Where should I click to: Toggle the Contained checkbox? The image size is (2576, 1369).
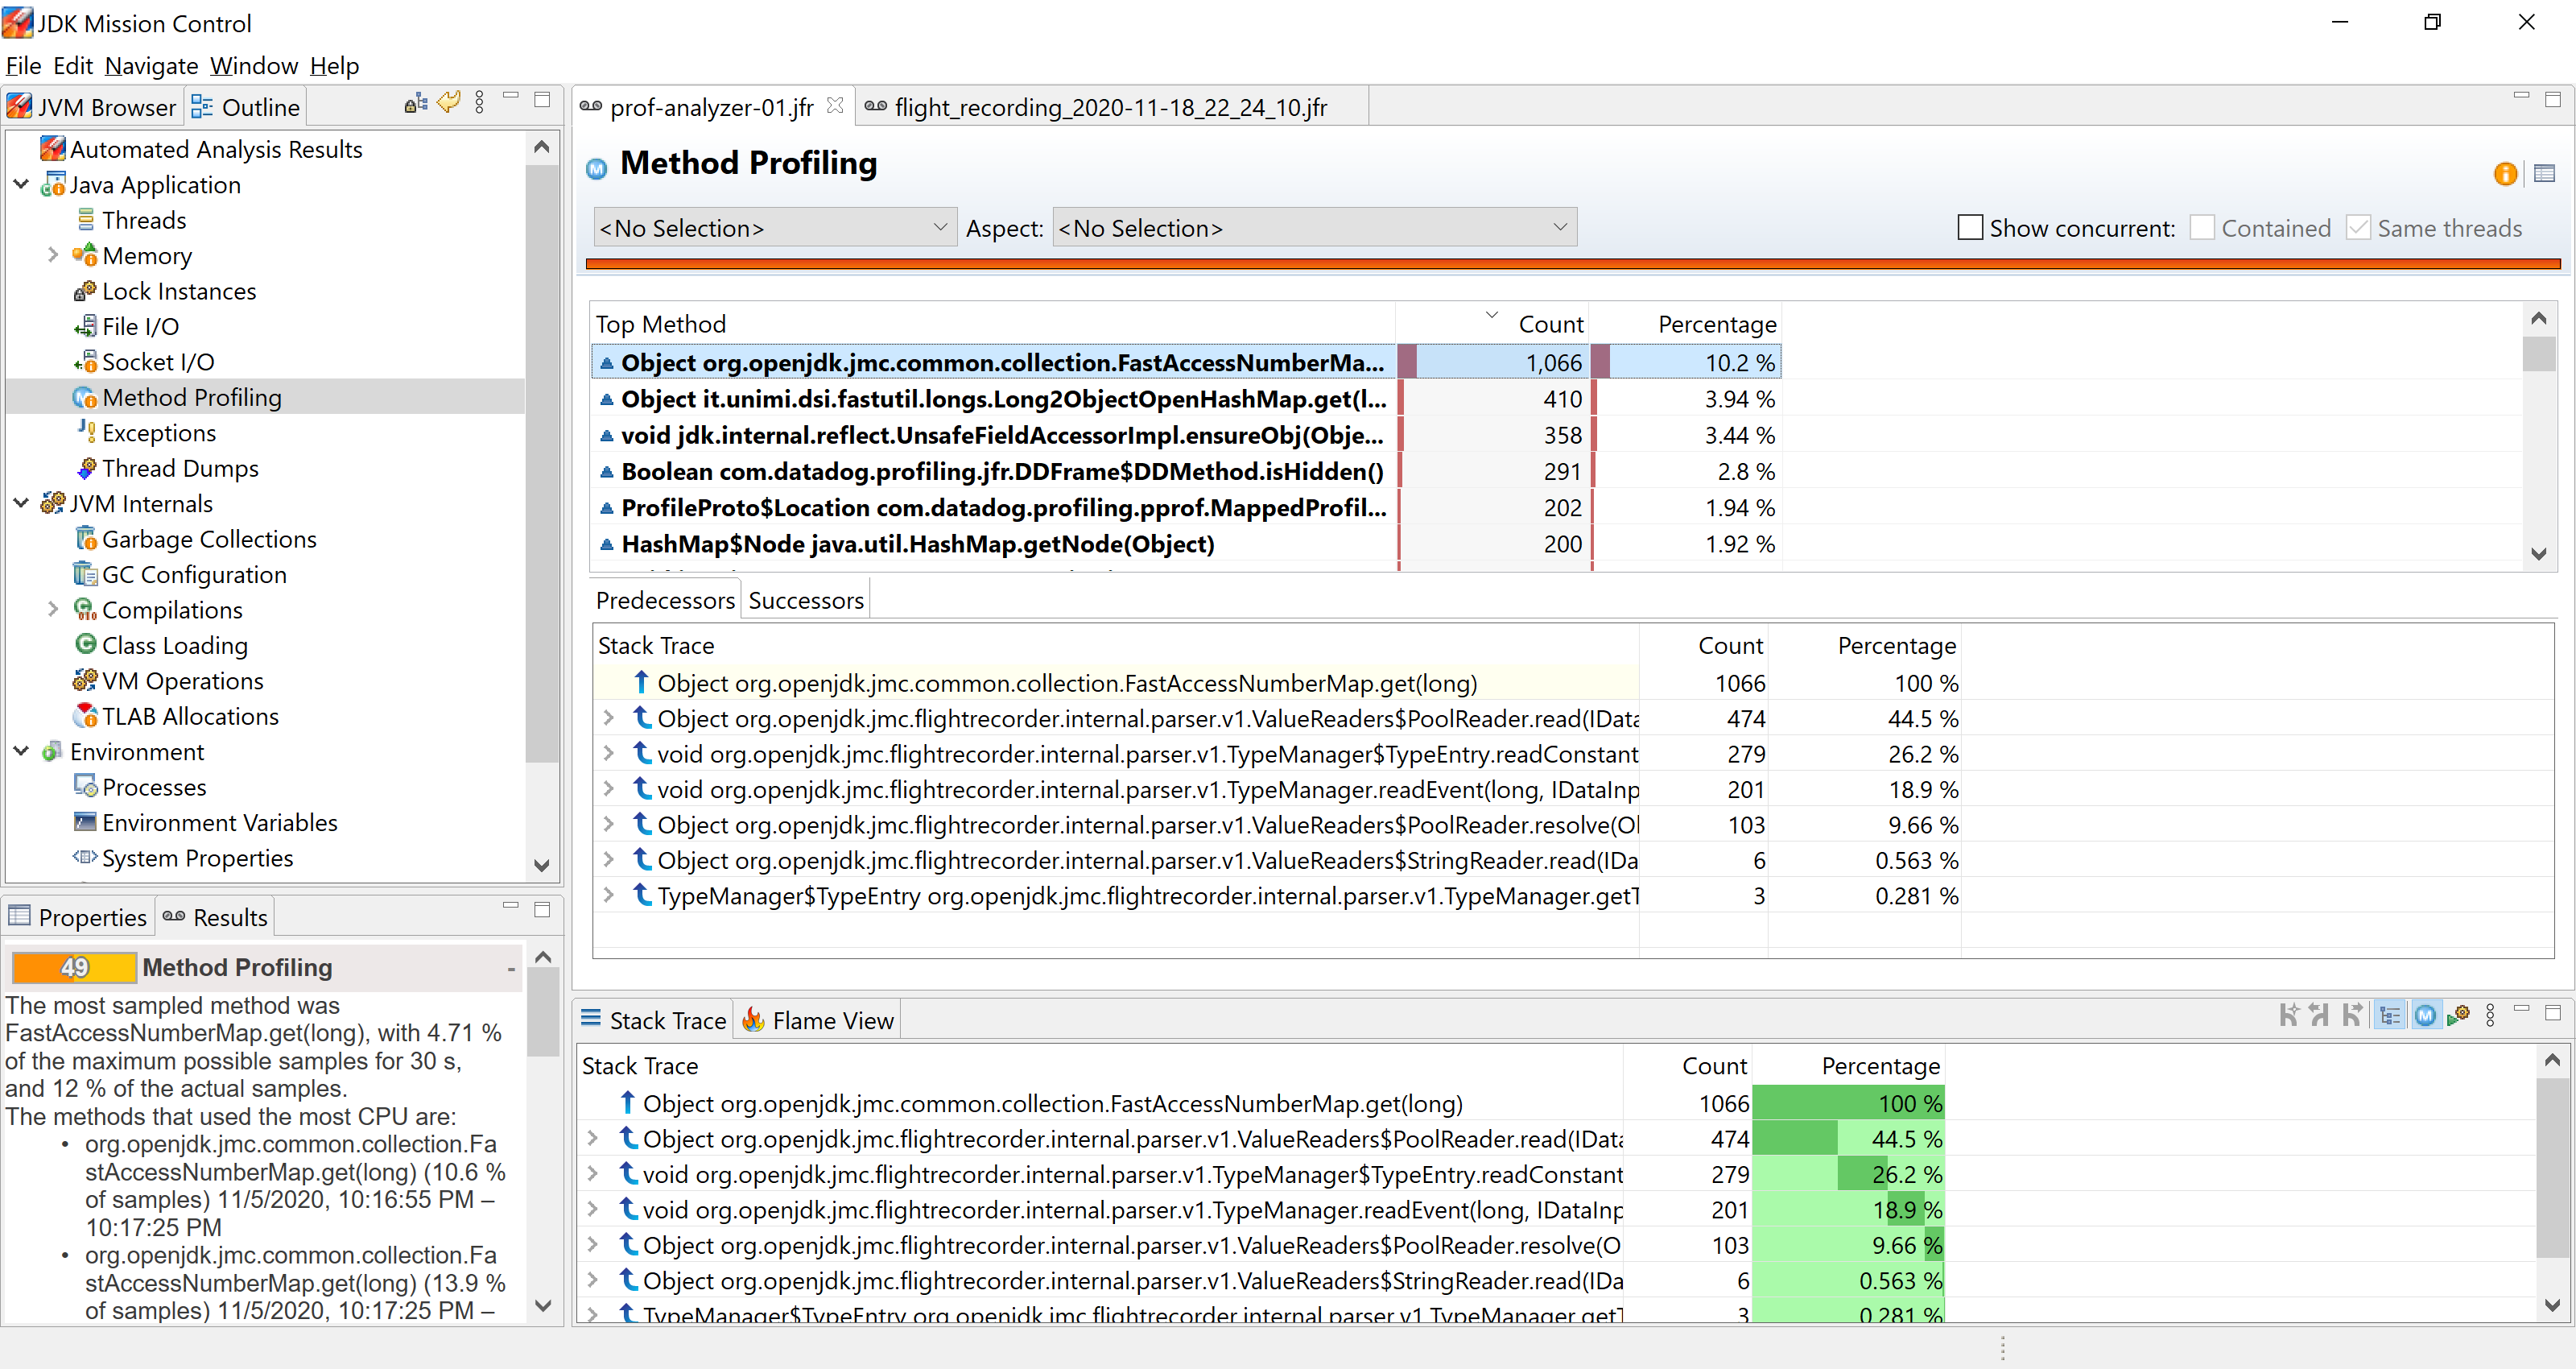(2202, 228)
